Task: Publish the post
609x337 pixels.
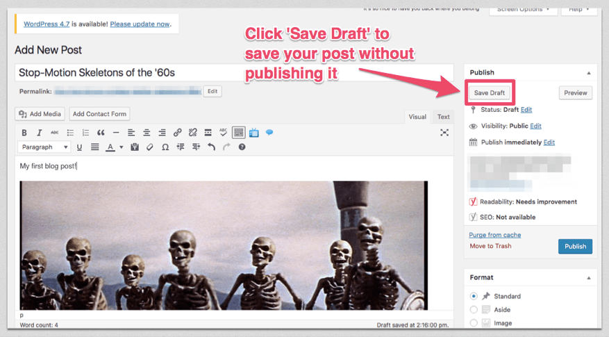Action: click(575, 247)
